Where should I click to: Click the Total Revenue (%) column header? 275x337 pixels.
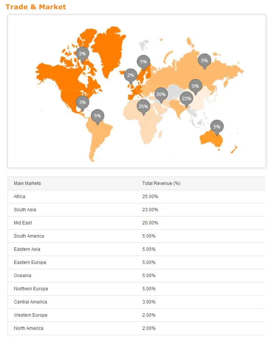click(161, 183)
